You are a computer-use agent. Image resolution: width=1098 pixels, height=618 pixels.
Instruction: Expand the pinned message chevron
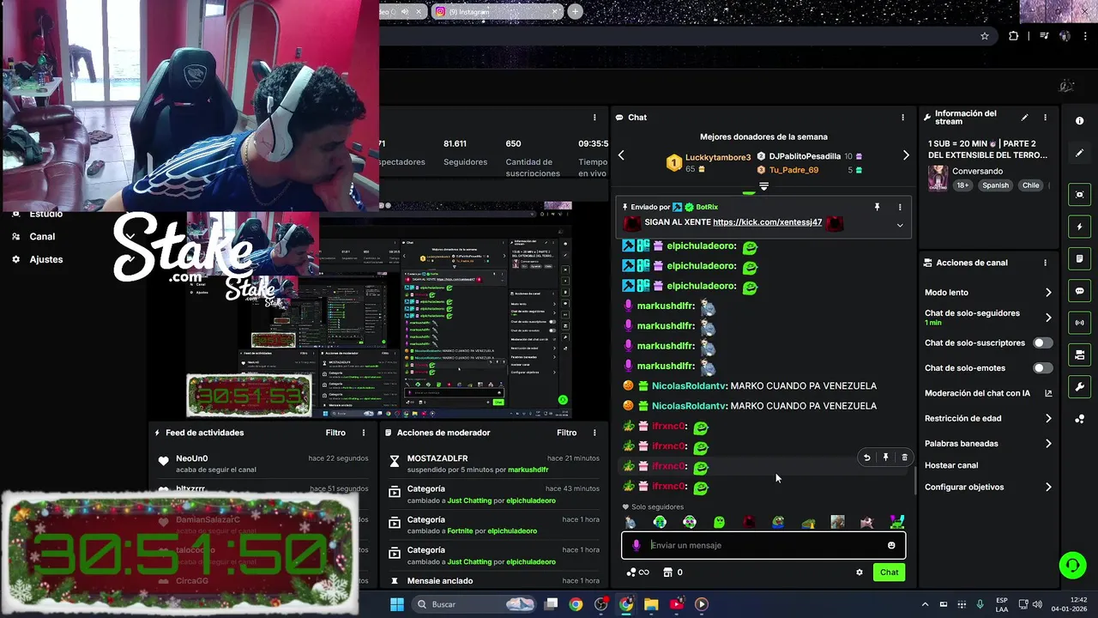point(900,226)
